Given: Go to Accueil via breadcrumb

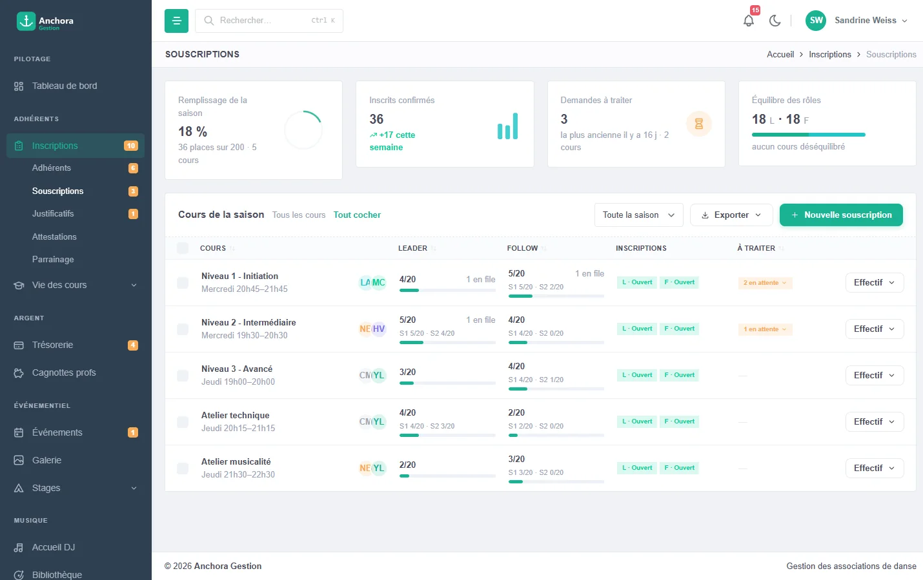Looking at the screenshot, I should 780,55.
